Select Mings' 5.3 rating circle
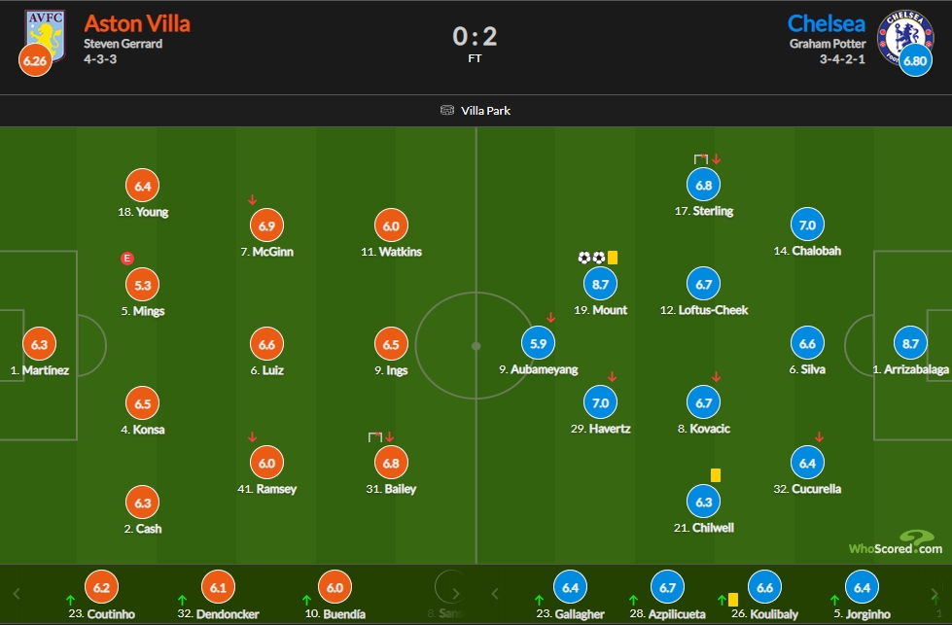 coord(143,285)
